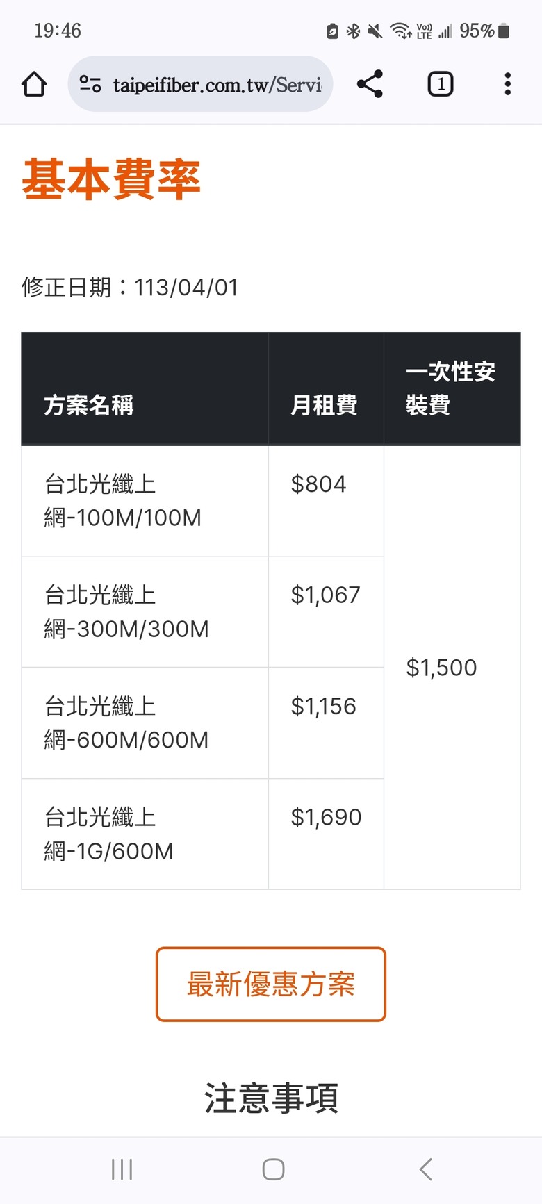The height and width of the screenshot is (1204, 542).
Task: Open the tab switcher showing 1 tab
Action: click(x=441, y=84)
